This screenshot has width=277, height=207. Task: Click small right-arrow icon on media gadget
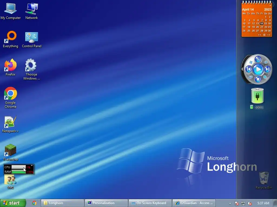tap(265, 62)
